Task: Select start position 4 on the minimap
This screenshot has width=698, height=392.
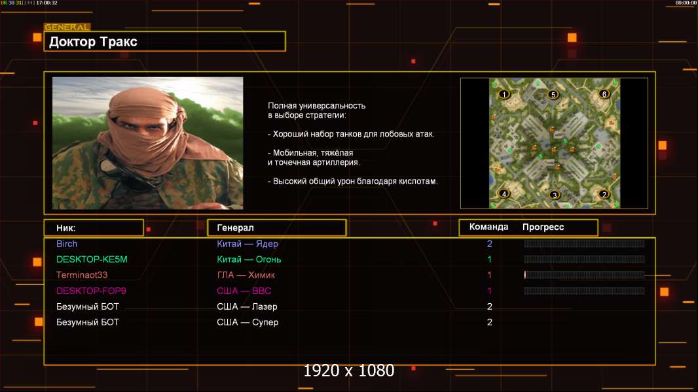Action: pyautogui.click(x=504, y=193)
